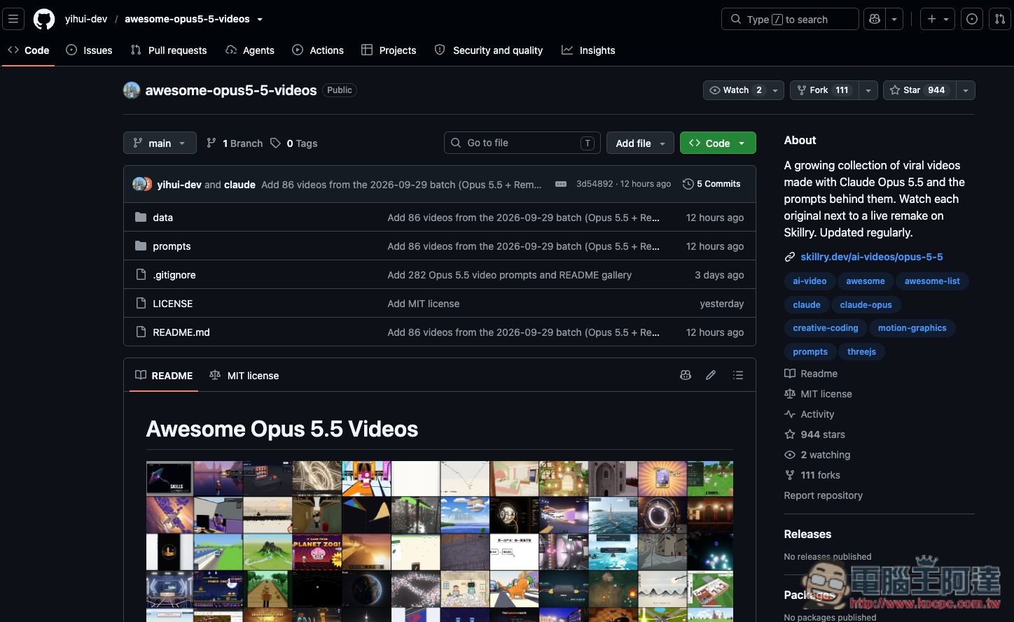Click the link icon beside skillry.dev URL
Screen dimensions: 1014x622
pos(790,257)
